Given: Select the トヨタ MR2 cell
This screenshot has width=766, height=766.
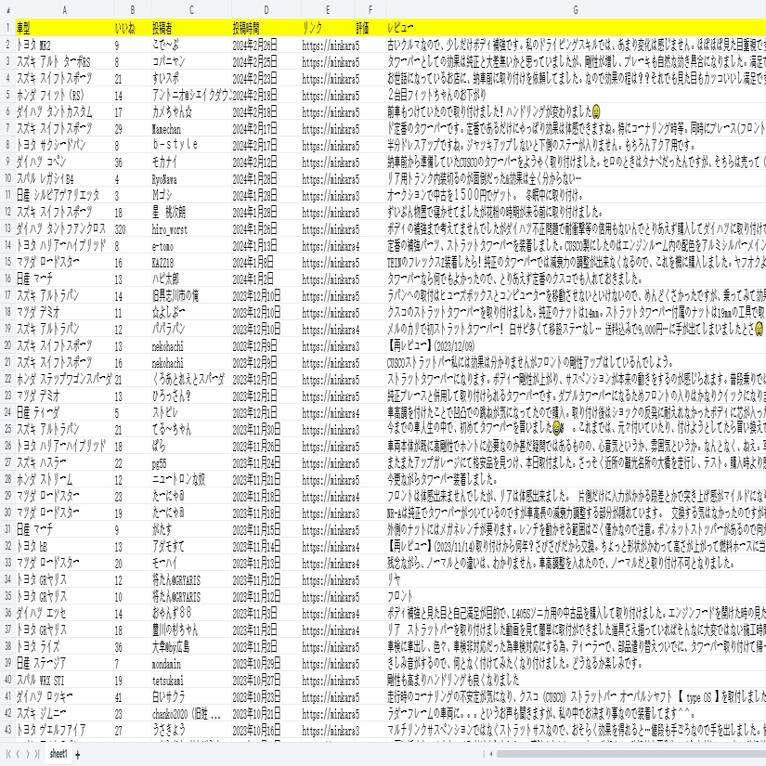Looking at the screenshot, I should pyautogui.click(x=64, y=45).
